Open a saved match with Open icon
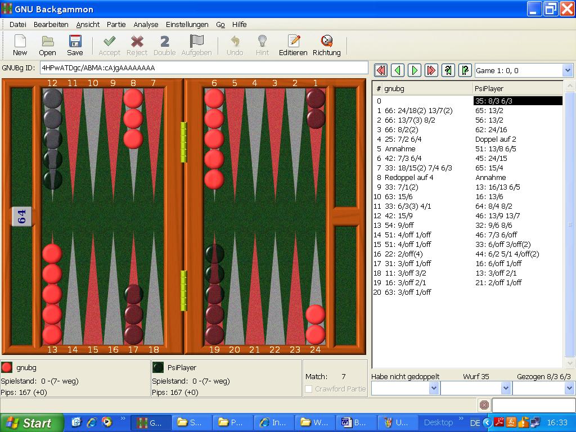The height and width of the screenshot is (432, 576). pyautogui.click(x=47, y=45)
